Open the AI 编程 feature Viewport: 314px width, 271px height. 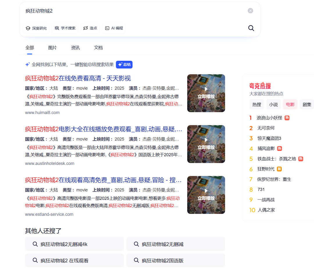[x=113, y=28]
